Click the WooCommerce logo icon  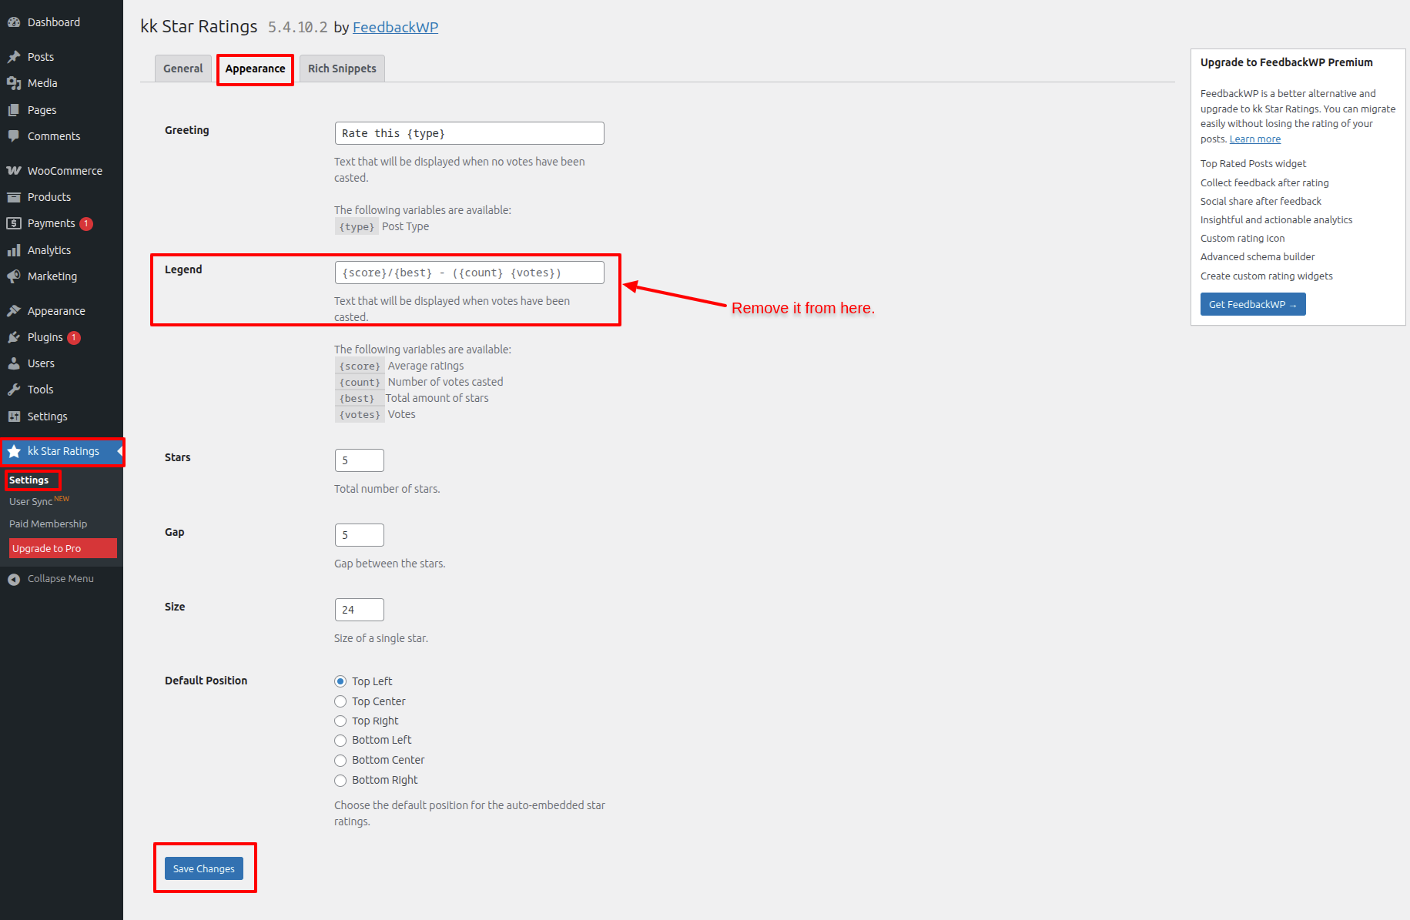point(14,171)
